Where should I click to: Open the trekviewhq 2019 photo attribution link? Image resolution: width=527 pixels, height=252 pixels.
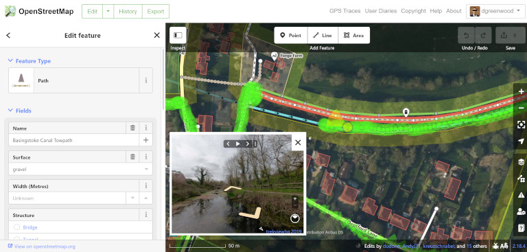coord(283,231)
